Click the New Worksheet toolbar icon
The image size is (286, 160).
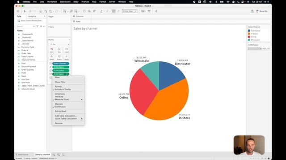(65, 11)
